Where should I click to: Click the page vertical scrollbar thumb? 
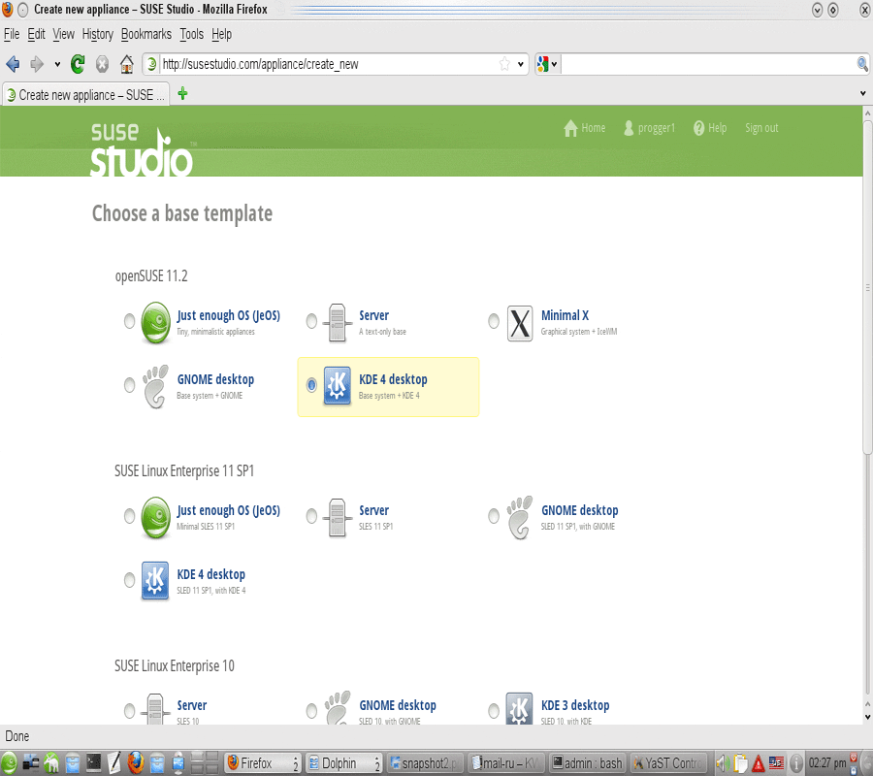point(867,287)
